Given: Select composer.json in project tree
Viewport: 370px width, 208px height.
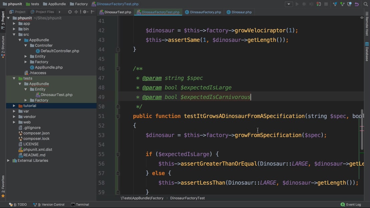Looking at the screenshot, I should coord(34,133).
